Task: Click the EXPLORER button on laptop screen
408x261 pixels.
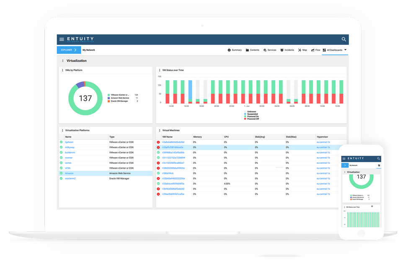Action: [69, 50]
